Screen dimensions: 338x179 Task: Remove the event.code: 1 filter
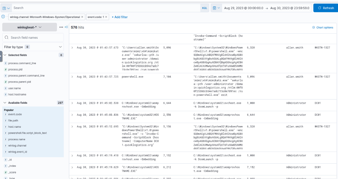tap(106, 17)
